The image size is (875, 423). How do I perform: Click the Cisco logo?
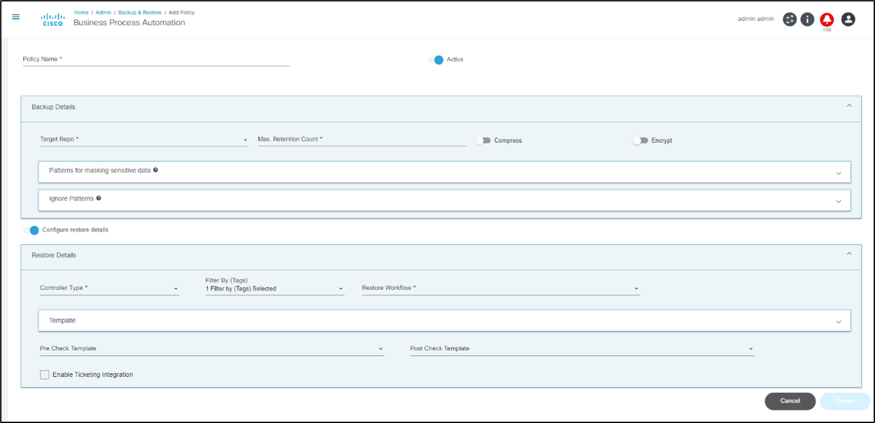[x=53, y=20]
